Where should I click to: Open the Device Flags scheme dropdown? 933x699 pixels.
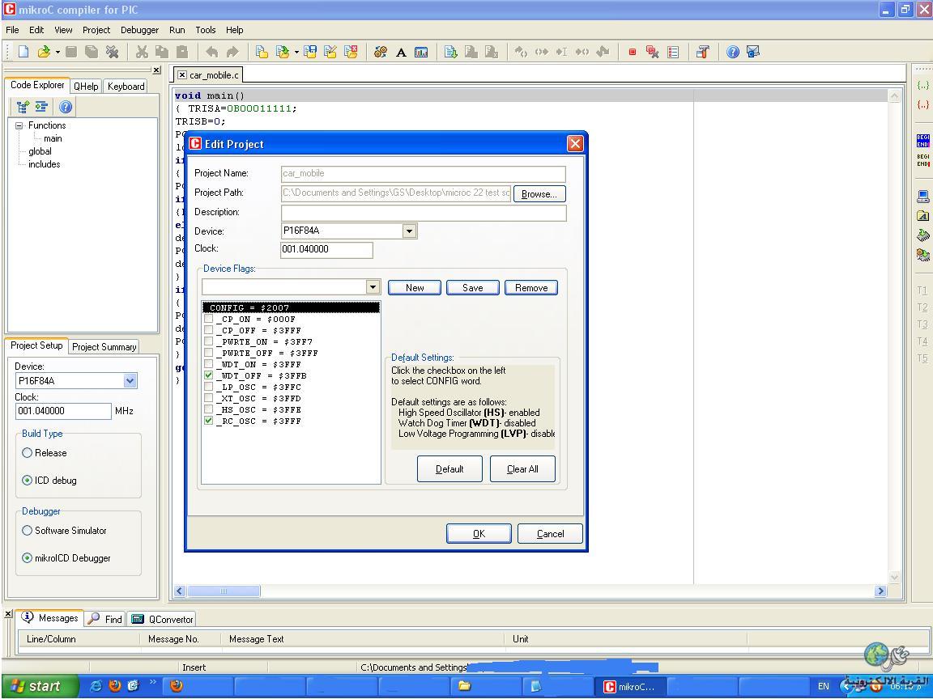pos(373,288)
